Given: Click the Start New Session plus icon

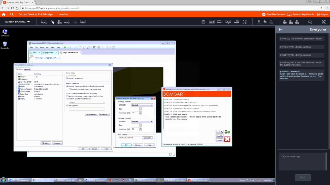Looking at the screenshot, I should [264, 14].
